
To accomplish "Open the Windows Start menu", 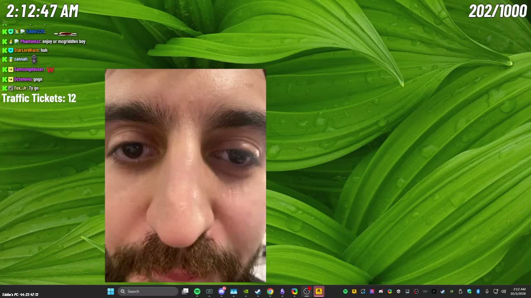I will point(111,291).
